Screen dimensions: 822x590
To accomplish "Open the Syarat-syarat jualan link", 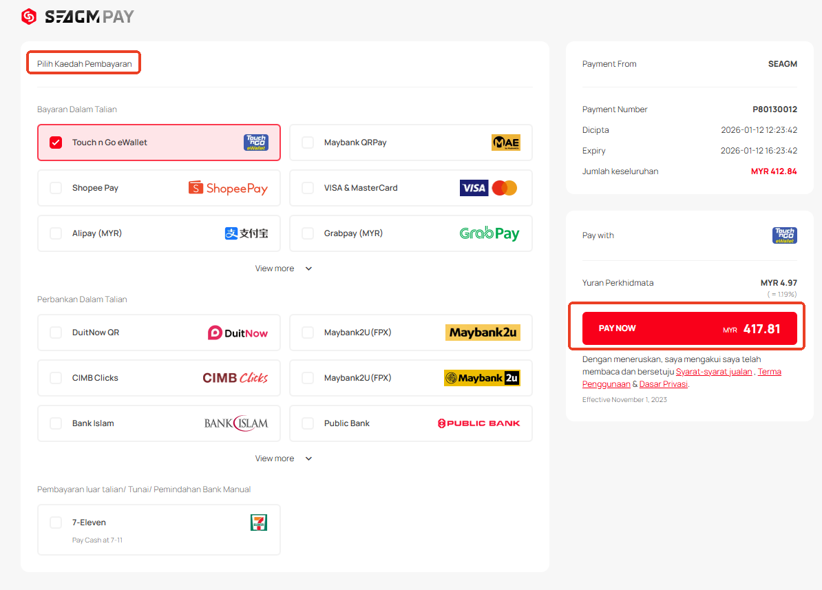I will click(713, 372).
